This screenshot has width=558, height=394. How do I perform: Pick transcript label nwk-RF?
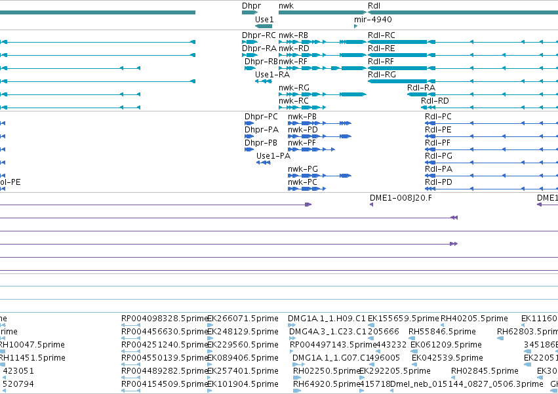click(293, 62)
